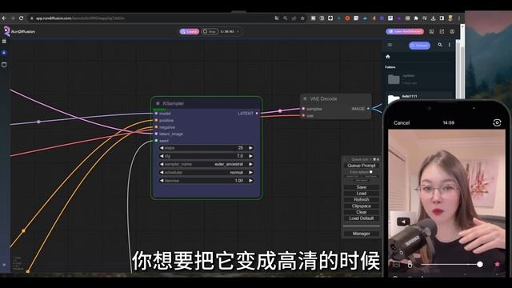The width and height of the screenshot is (512, 288).
Task: Click the blue Reload button in file panel
Action: 419,46
